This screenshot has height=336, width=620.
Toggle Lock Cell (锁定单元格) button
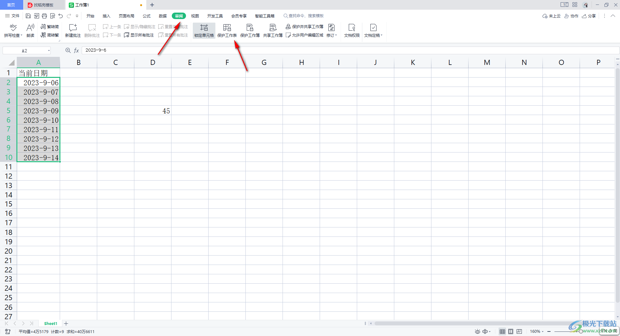204,31
